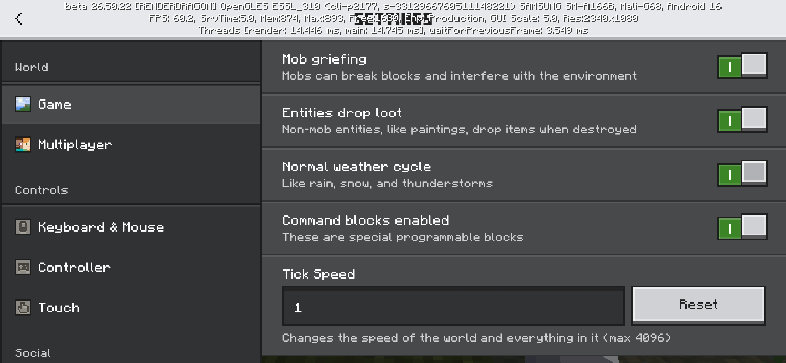Toggle Normal weather cycle switch

[x=742, y=173]
